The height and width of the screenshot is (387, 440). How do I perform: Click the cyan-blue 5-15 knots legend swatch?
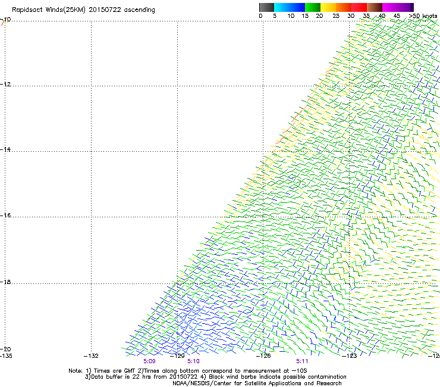pyautogui.click(x=290, y=7)
